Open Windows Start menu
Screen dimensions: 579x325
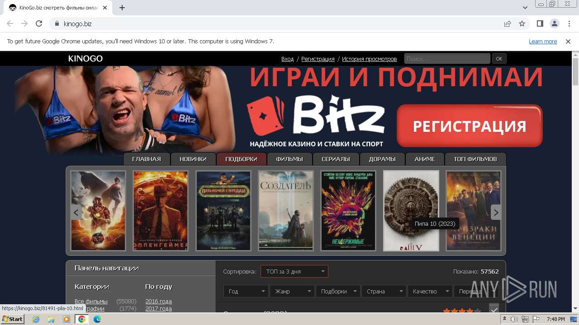[x=13, y=319]
